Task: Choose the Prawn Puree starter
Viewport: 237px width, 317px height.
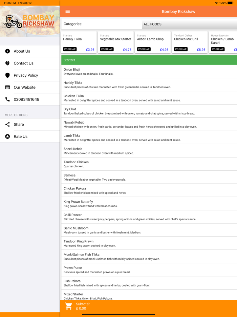Action: click(x=149, y=270)
